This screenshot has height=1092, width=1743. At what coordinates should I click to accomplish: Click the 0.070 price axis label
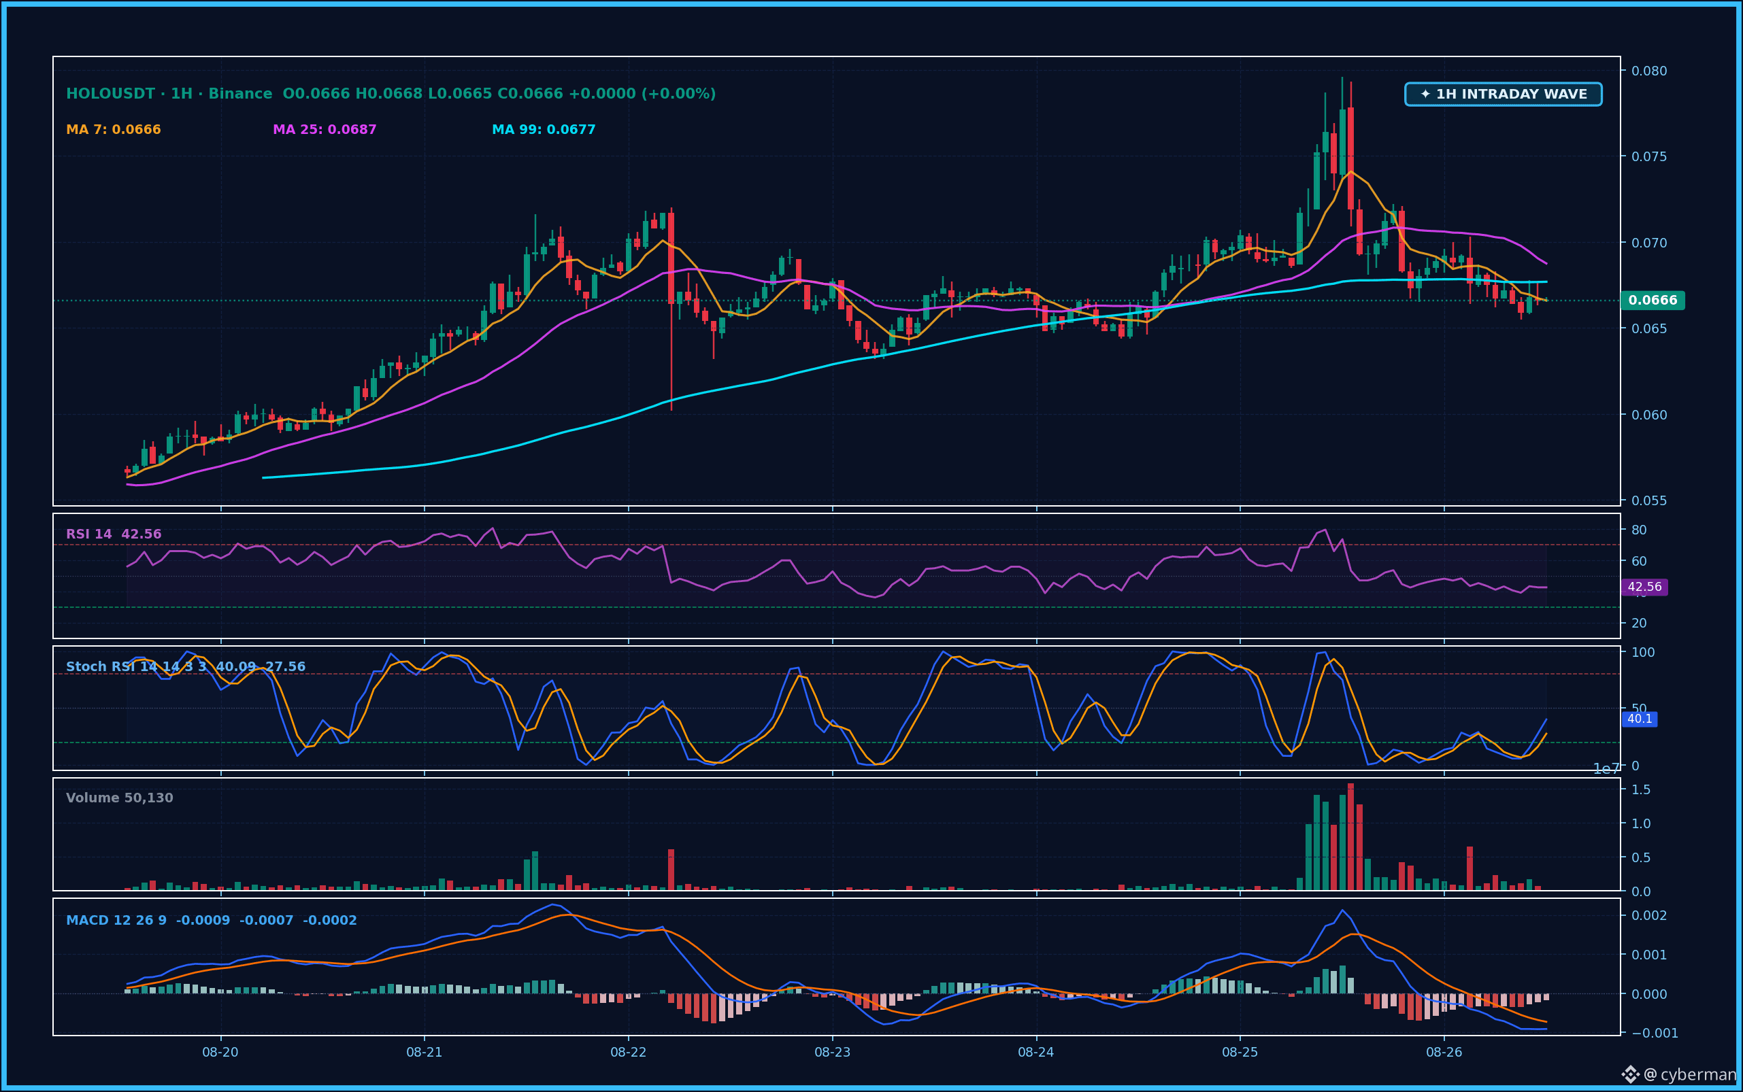pos(1650,243)
